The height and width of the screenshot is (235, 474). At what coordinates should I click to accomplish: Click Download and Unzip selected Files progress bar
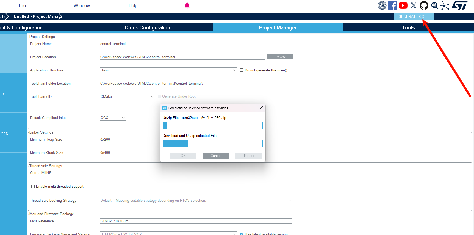213,143
